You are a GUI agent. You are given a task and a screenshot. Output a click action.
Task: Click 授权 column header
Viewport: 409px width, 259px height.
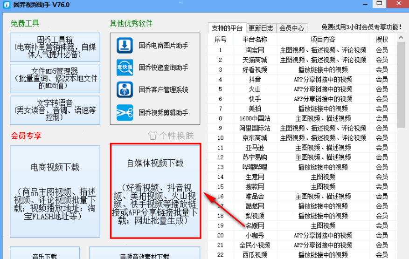point(382,39)
